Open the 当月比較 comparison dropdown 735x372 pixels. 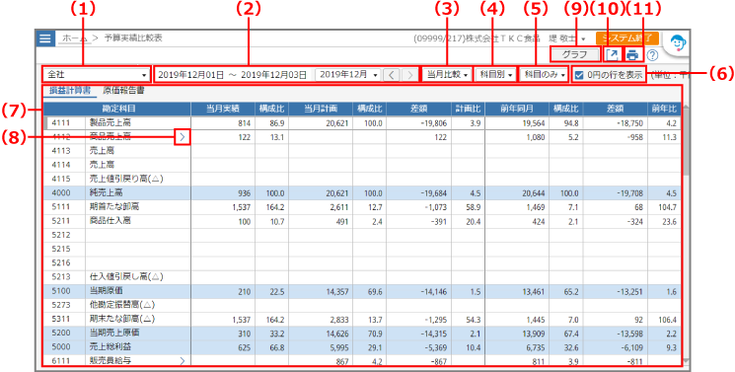448,75
